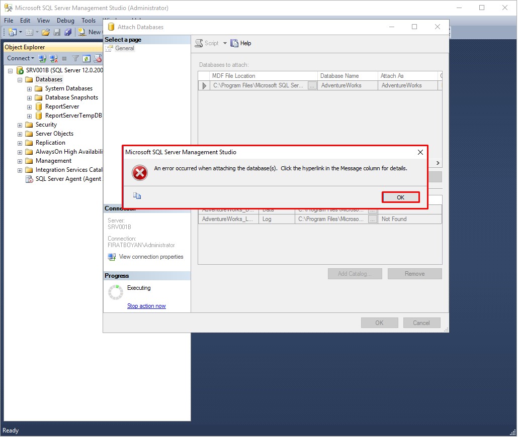Click the Add Catalog button

pyautogui.click(x=355, y=274)
